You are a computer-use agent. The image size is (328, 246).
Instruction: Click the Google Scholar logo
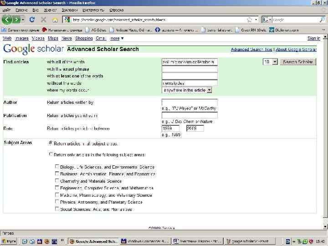click(x=33, y=49)
